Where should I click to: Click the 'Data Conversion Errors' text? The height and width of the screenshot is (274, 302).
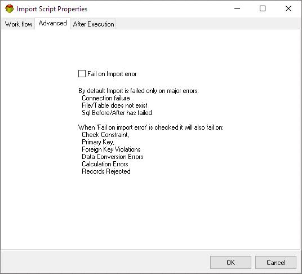point(113,157)
